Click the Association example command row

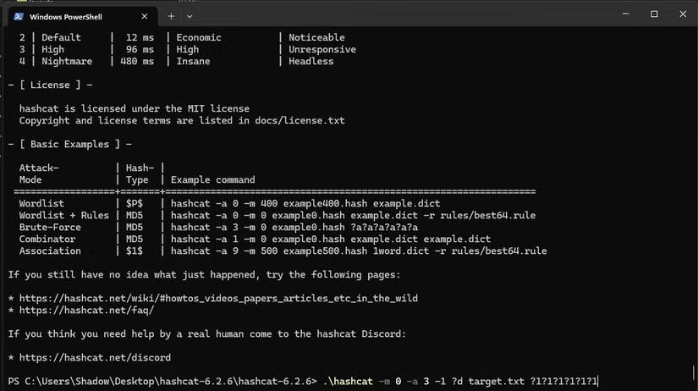pos(358,251)
